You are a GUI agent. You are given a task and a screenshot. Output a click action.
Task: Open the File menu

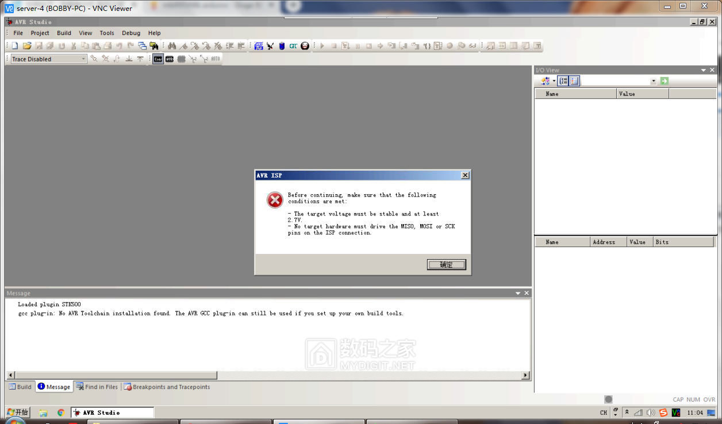point(18,33)
